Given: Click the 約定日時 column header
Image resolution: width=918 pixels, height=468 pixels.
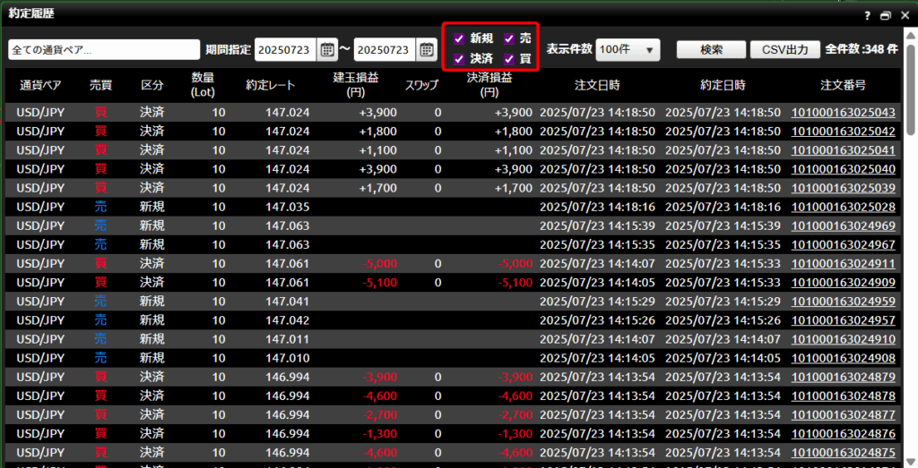Looking at the screenshot, I should coord(723,85).
